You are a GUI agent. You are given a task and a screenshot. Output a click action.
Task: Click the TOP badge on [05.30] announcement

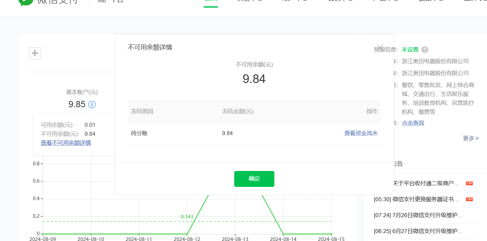pyautogui.click(x=469, y=199)
